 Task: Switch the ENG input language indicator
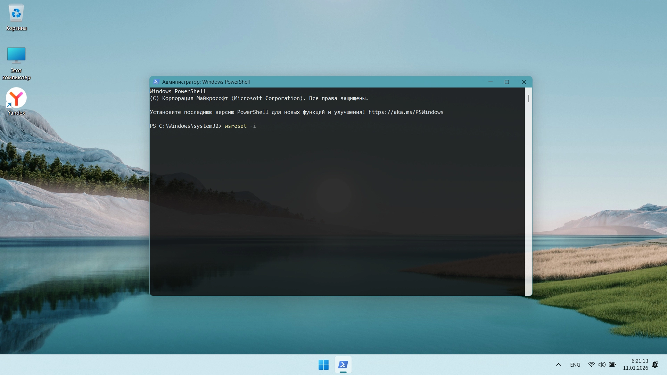[x=575, y=365]
